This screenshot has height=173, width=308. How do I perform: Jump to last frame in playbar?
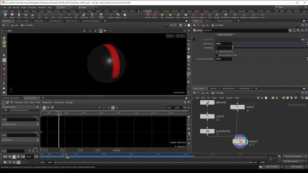tap(23, 157)
